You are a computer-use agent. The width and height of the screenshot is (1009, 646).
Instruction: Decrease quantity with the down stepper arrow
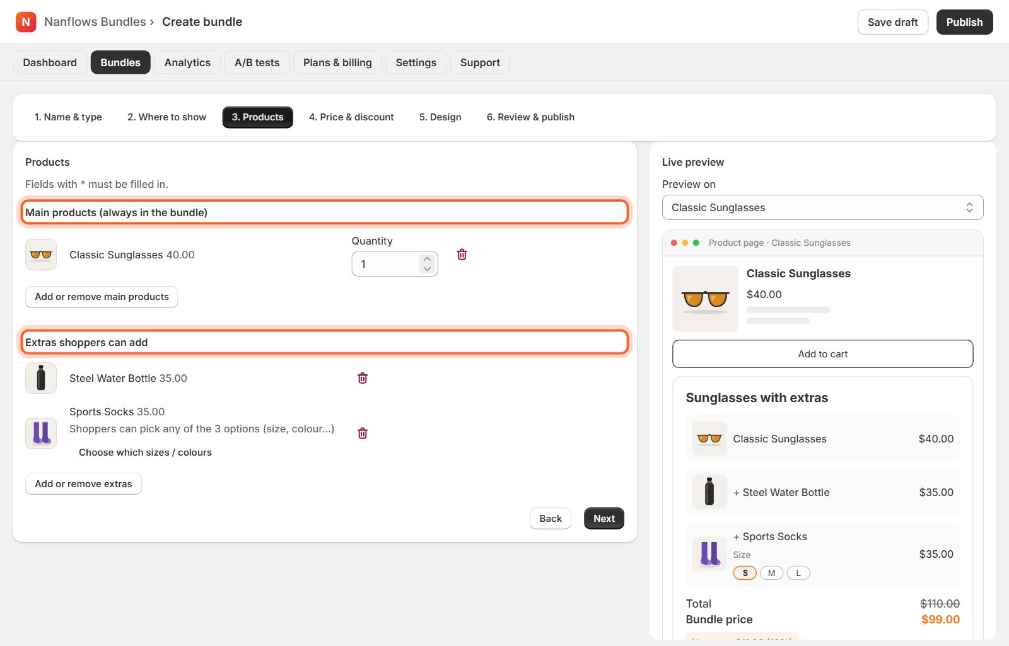pyautogui.click(x=427, y=269)
